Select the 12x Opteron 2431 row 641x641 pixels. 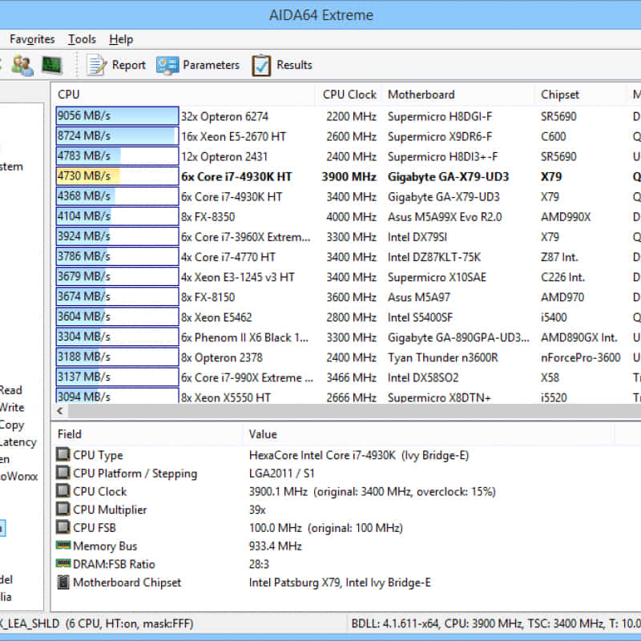[348, 156]
